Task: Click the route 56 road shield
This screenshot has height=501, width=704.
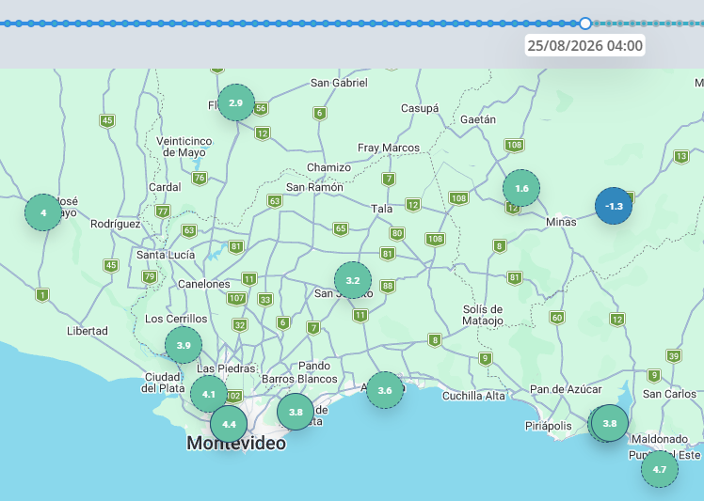Action: click(x=262, y=108)
